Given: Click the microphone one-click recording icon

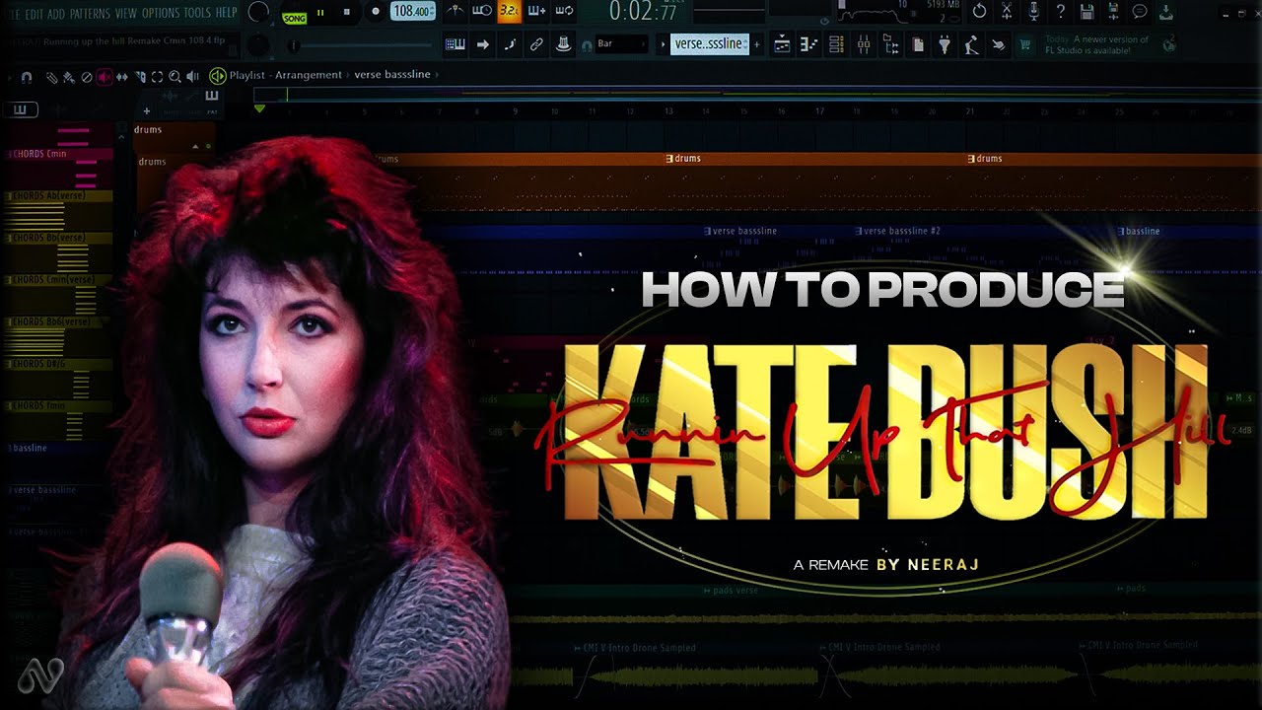Looking at the screenshot, I should tap(1033, 12).
